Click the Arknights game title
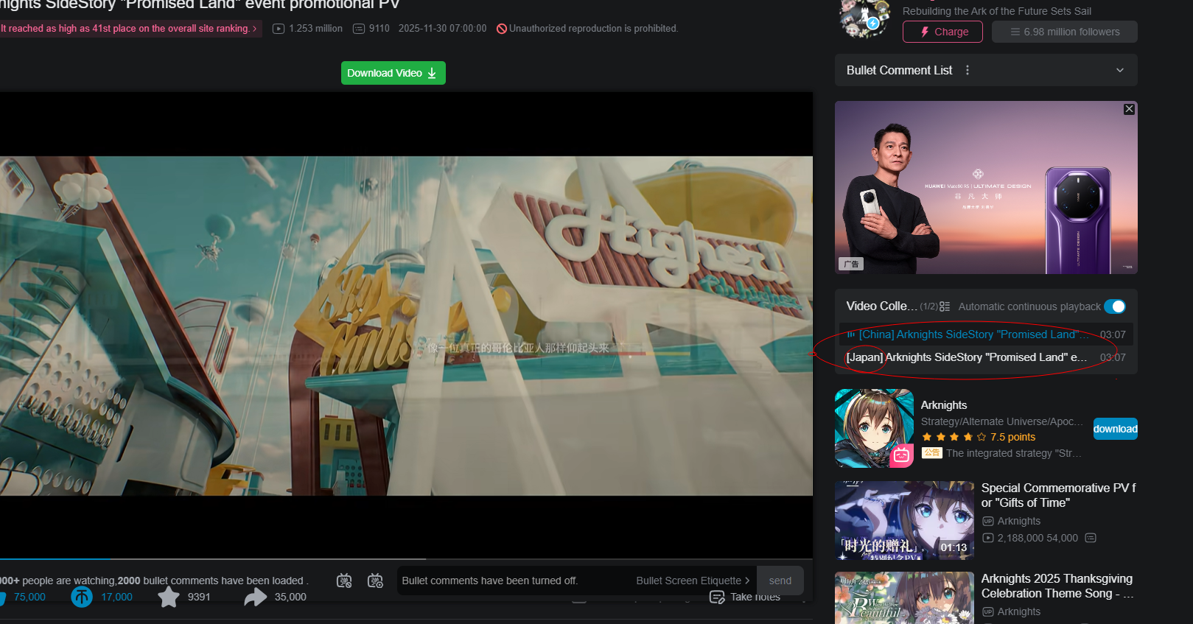This screenshot has width=1193, height=624. (944, 405)
